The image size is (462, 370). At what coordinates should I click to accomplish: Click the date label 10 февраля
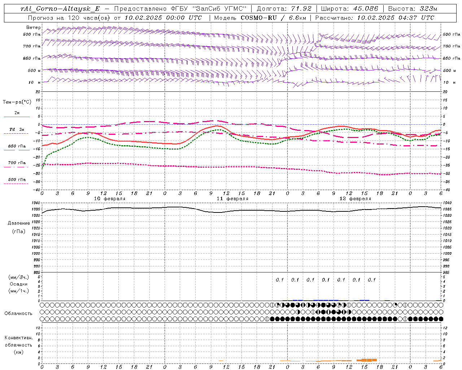click(110, 199)
